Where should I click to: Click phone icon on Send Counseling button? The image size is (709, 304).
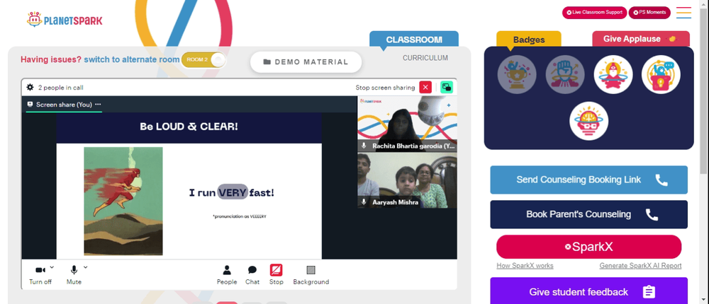tap(661, 180)
